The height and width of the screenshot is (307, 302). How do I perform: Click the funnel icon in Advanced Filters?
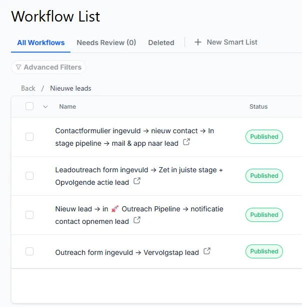point(18,67)
